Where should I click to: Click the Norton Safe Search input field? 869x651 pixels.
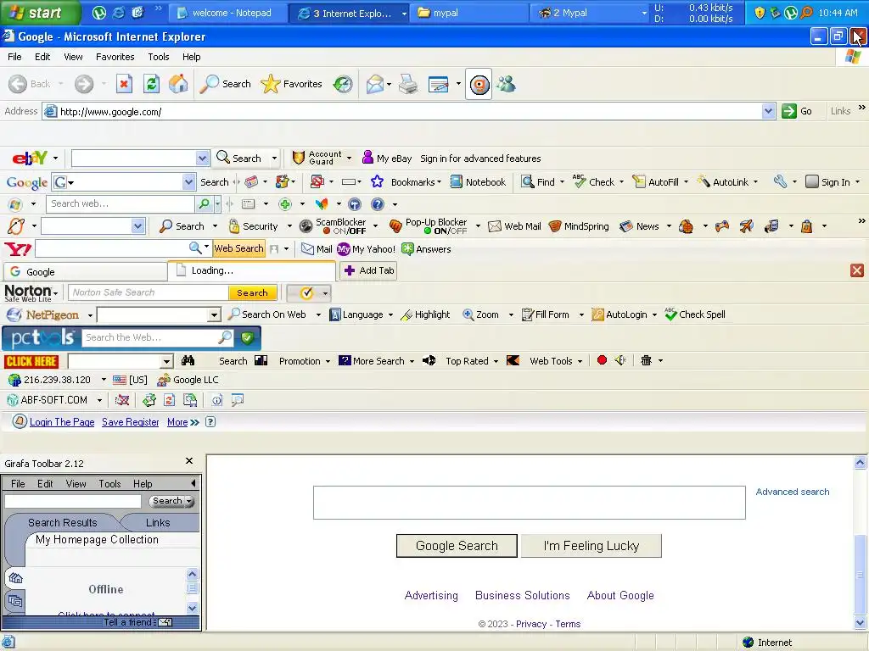click(149, 292)
